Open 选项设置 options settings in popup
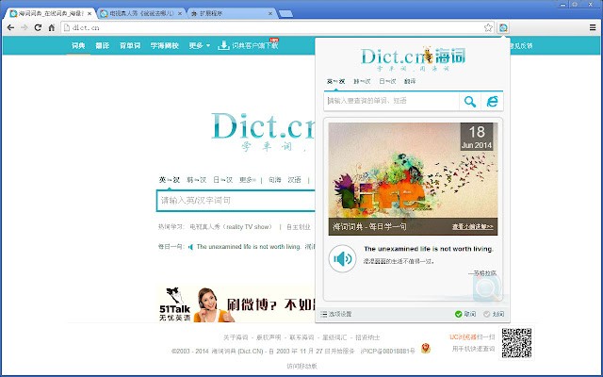The width and height of the screenshot is (603, 377). pyautogui.click(x=336, y=314)
